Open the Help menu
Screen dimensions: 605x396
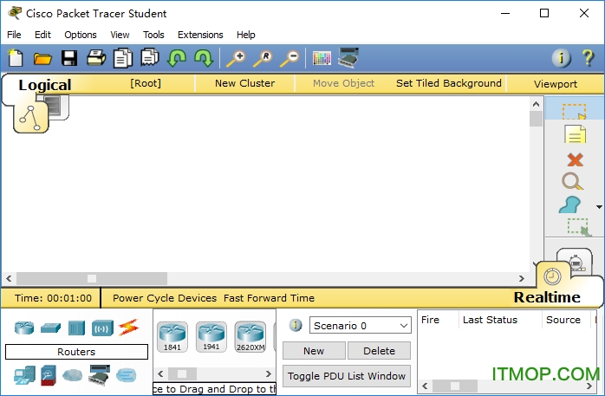pyautogui.click(x=246, y=35)
